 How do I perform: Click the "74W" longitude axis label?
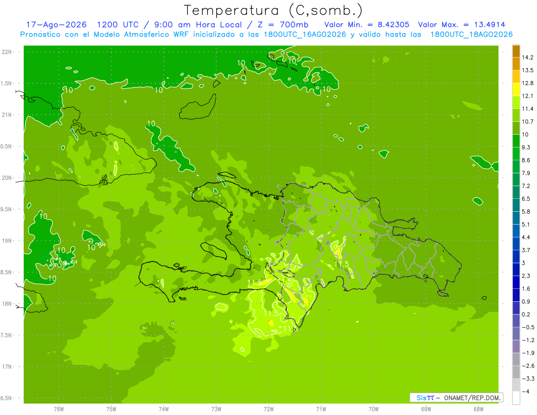[163, 409]
